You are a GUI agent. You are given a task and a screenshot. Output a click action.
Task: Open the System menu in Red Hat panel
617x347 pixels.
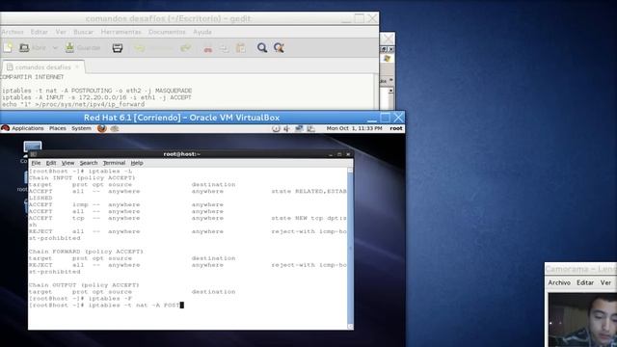[x=81, y=128]
